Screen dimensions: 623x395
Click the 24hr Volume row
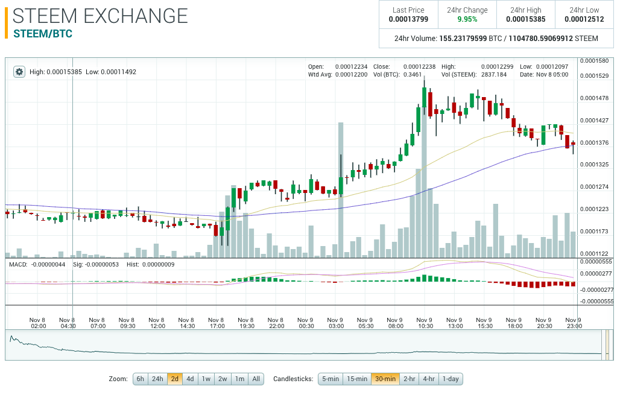(496, 39)
